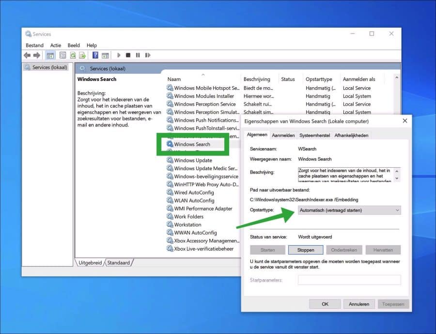Click gear icon of WLAN AutoConfig

point(170,200)
